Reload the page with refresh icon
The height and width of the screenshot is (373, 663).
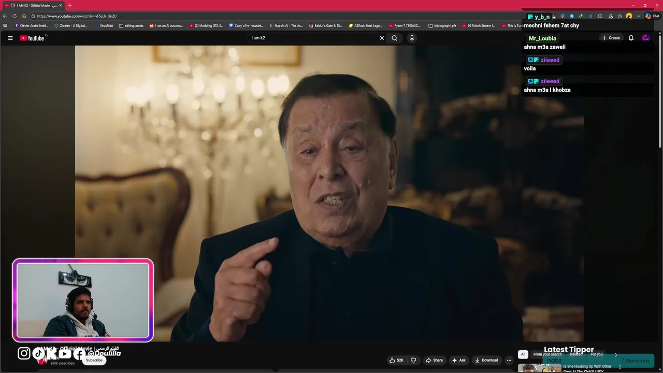15,16
